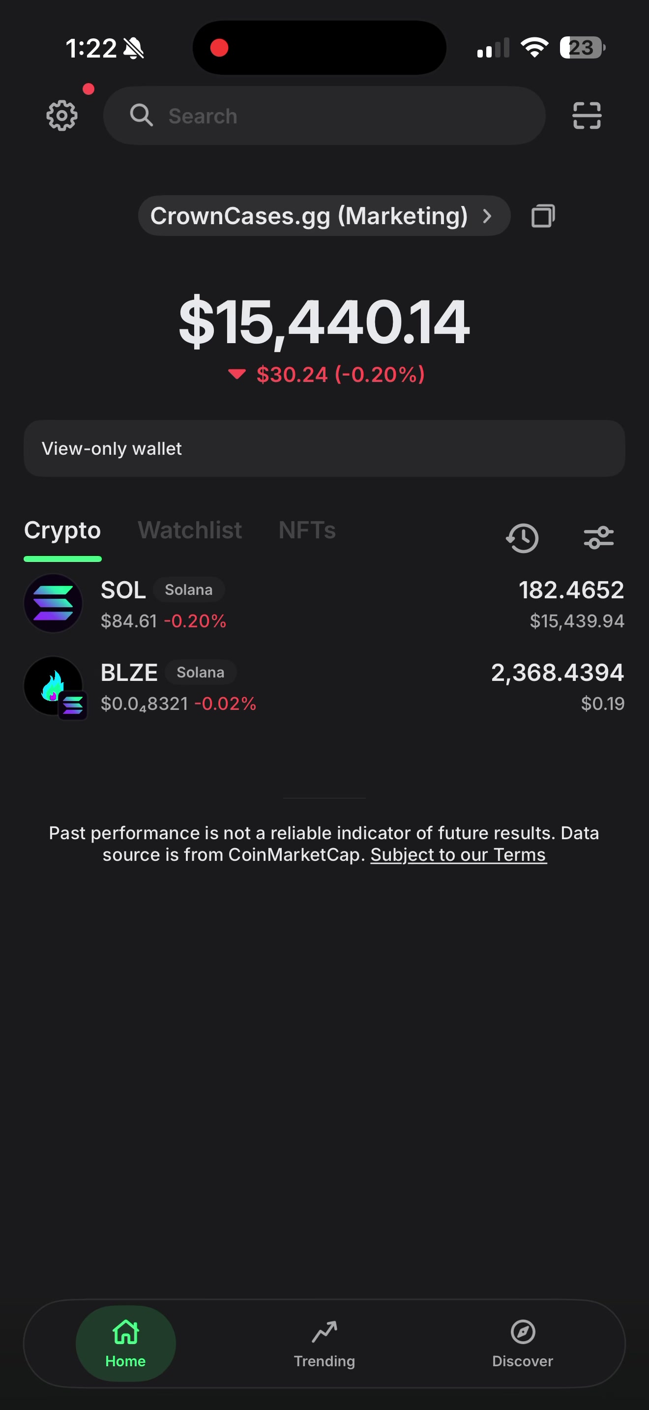The image size is (649, 1410).
Task: Tap the QR scan icon
Action: [x=587, y=116]
